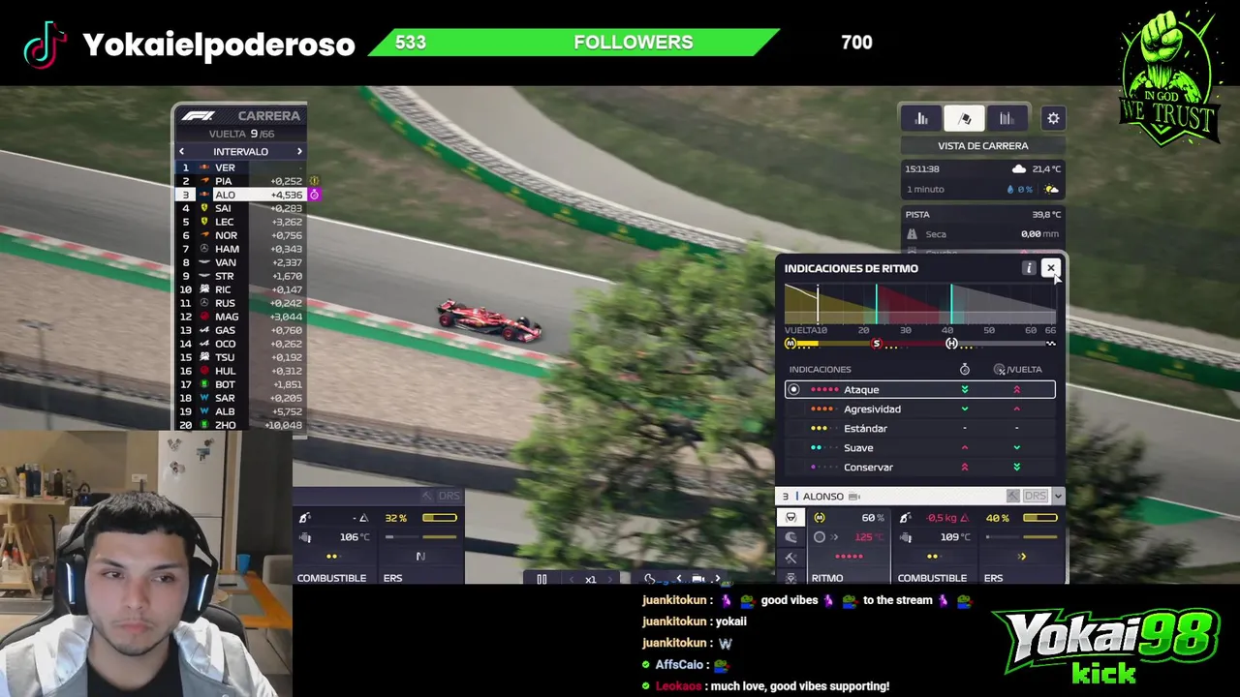
Task: Click Alonso's fuel pump icon
Action: click(x=905, y=518)
